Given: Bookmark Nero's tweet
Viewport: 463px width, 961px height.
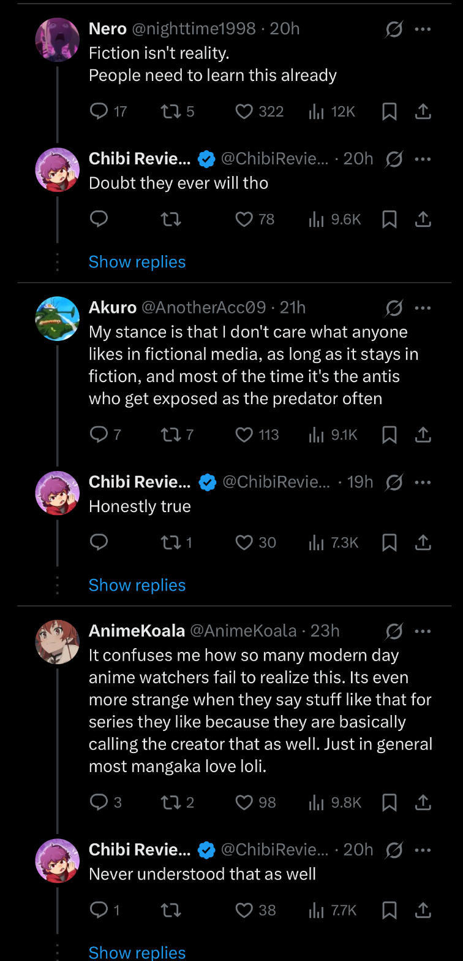Looking at the screenshot, I should coord(390,112).
